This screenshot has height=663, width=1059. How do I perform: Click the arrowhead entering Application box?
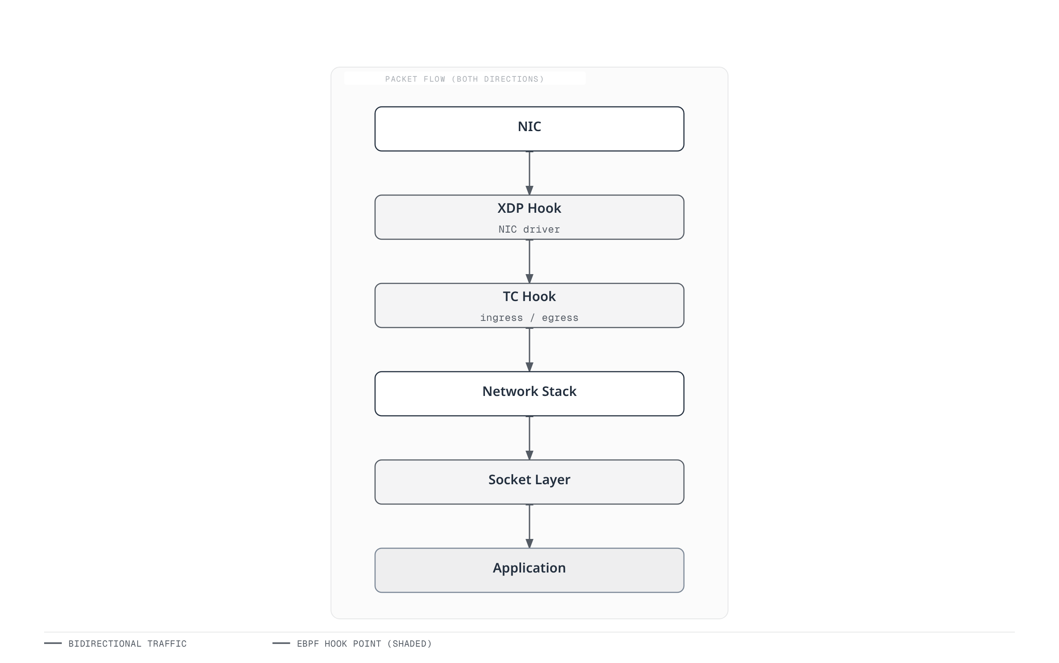click(x=529, y=544)
